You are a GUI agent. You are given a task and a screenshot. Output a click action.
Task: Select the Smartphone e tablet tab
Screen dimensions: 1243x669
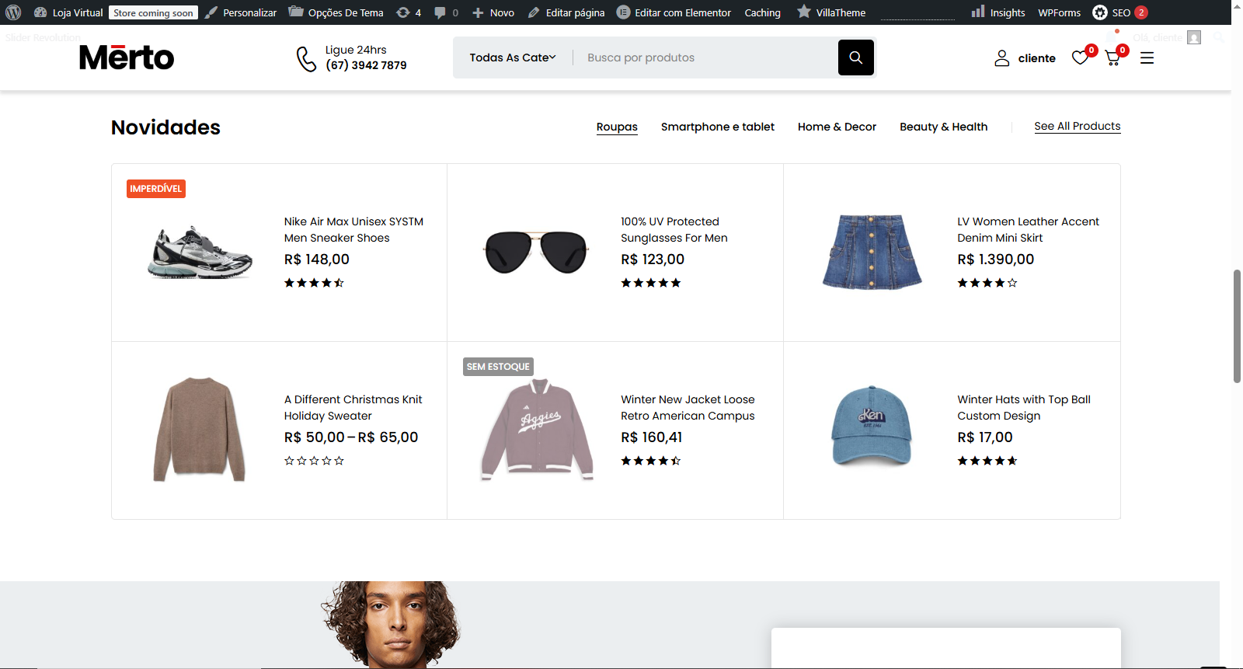(x=718, y=127)
